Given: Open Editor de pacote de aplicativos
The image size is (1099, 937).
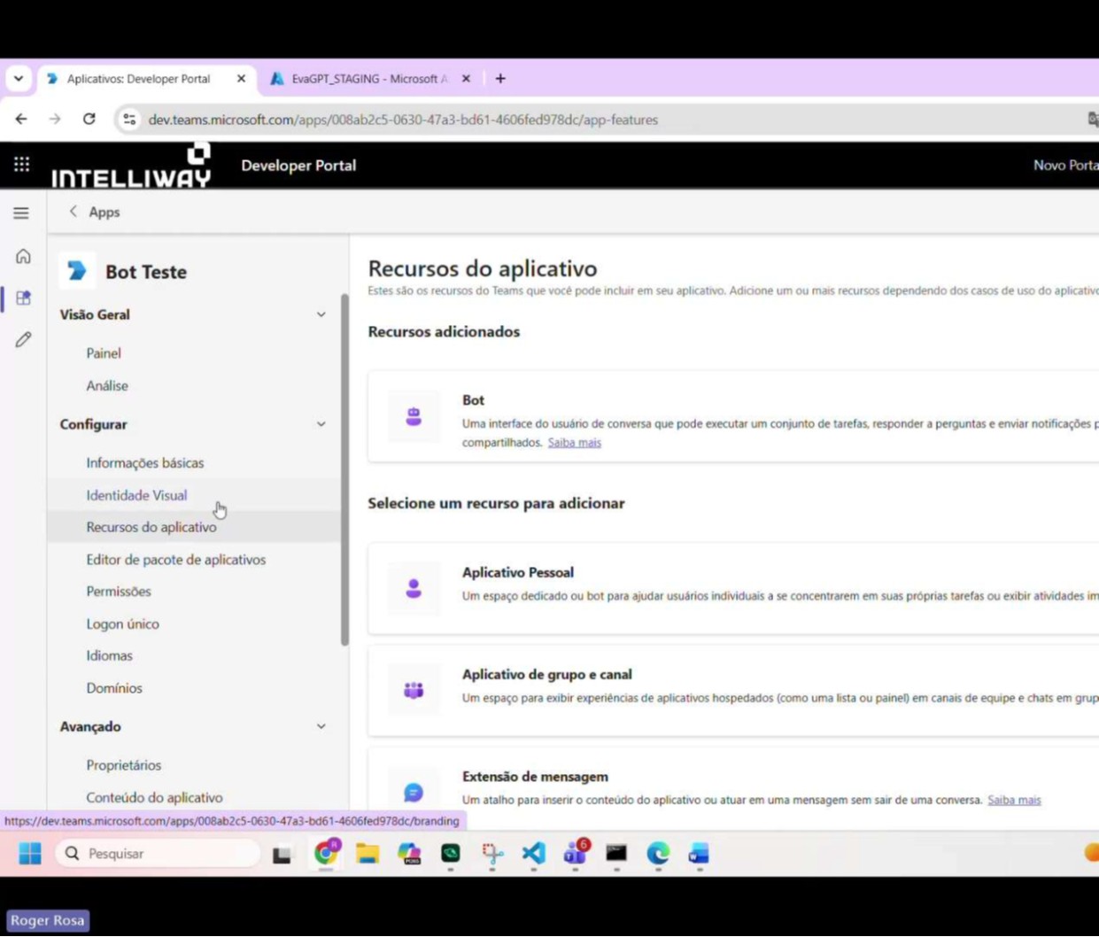Looking at the screenshot, I should (x=176, y=560).
